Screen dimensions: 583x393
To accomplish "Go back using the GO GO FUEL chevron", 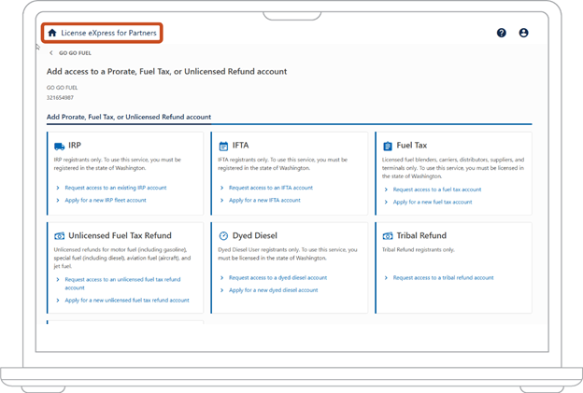I will tap(51, 53).
